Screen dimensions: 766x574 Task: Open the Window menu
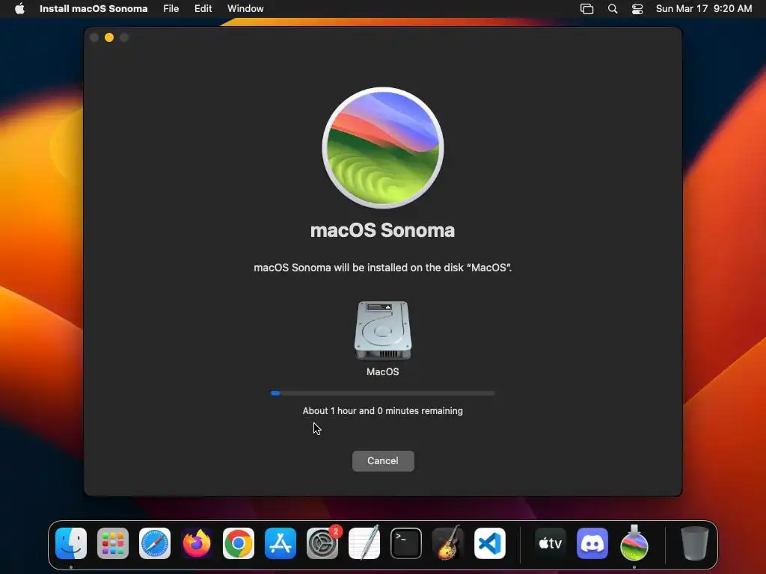point(245,9)
